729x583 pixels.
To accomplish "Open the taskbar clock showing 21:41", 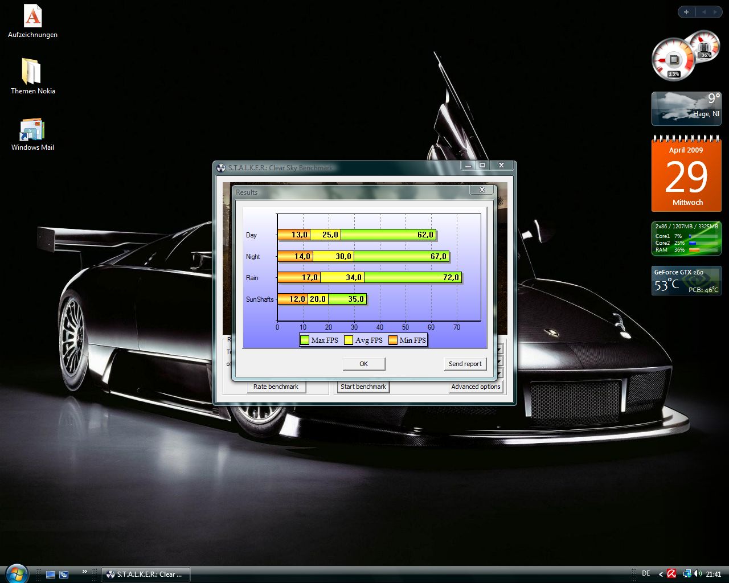I will tap(714, 574).
